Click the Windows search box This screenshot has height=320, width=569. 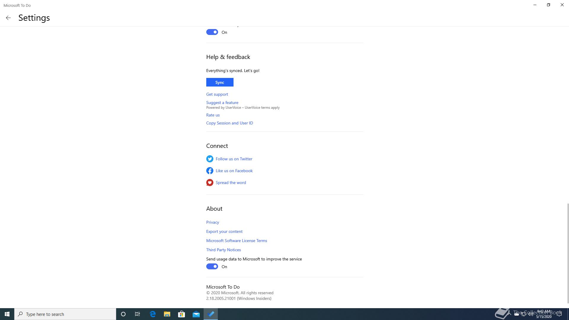[x=65, y=314]
